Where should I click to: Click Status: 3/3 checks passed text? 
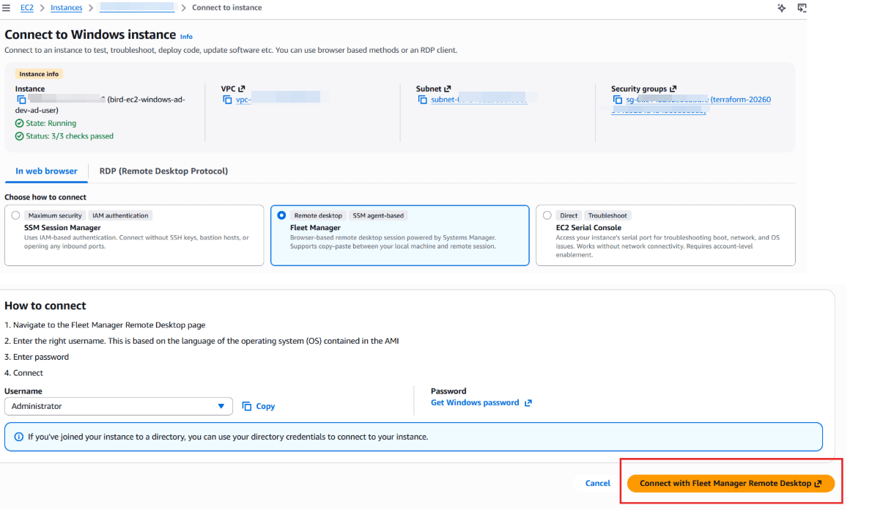pyautogui.click(x=70, y=136)
